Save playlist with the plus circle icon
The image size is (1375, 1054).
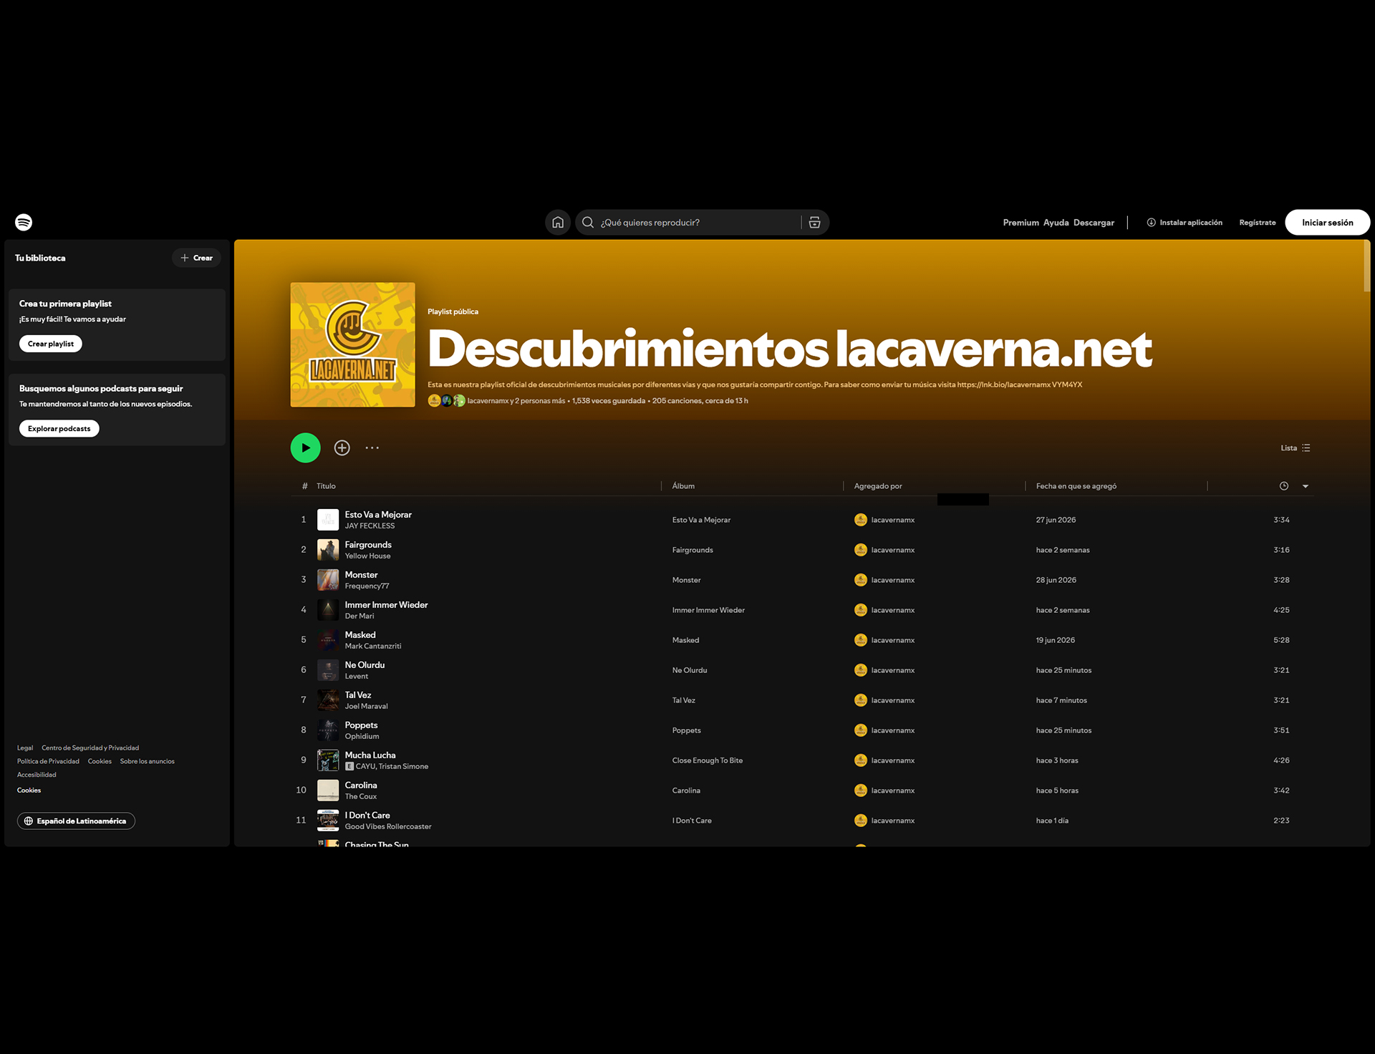(x=342, y=448)
